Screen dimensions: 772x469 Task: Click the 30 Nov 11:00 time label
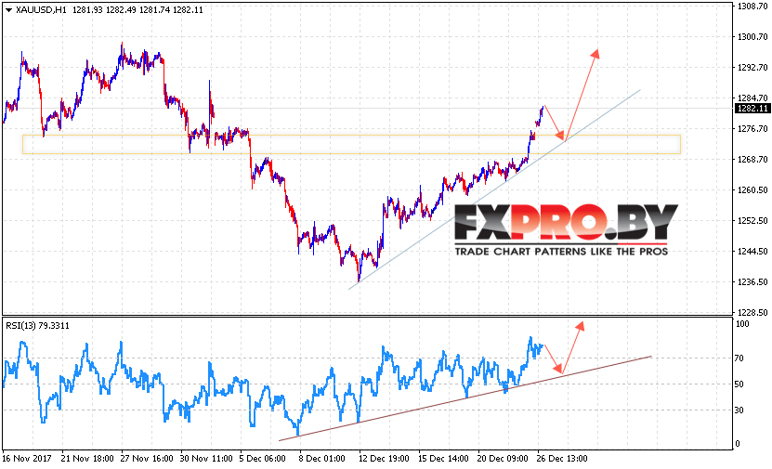tap(206, 458)
